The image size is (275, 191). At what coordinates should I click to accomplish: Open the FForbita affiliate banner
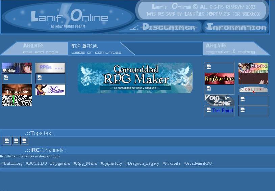coord(17,68)
